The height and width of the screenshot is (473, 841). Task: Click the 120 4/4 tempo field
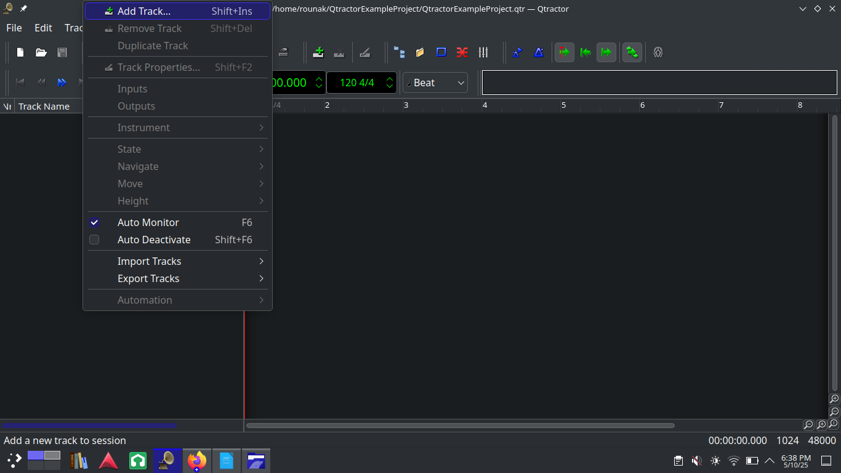(x=356, y=83)
